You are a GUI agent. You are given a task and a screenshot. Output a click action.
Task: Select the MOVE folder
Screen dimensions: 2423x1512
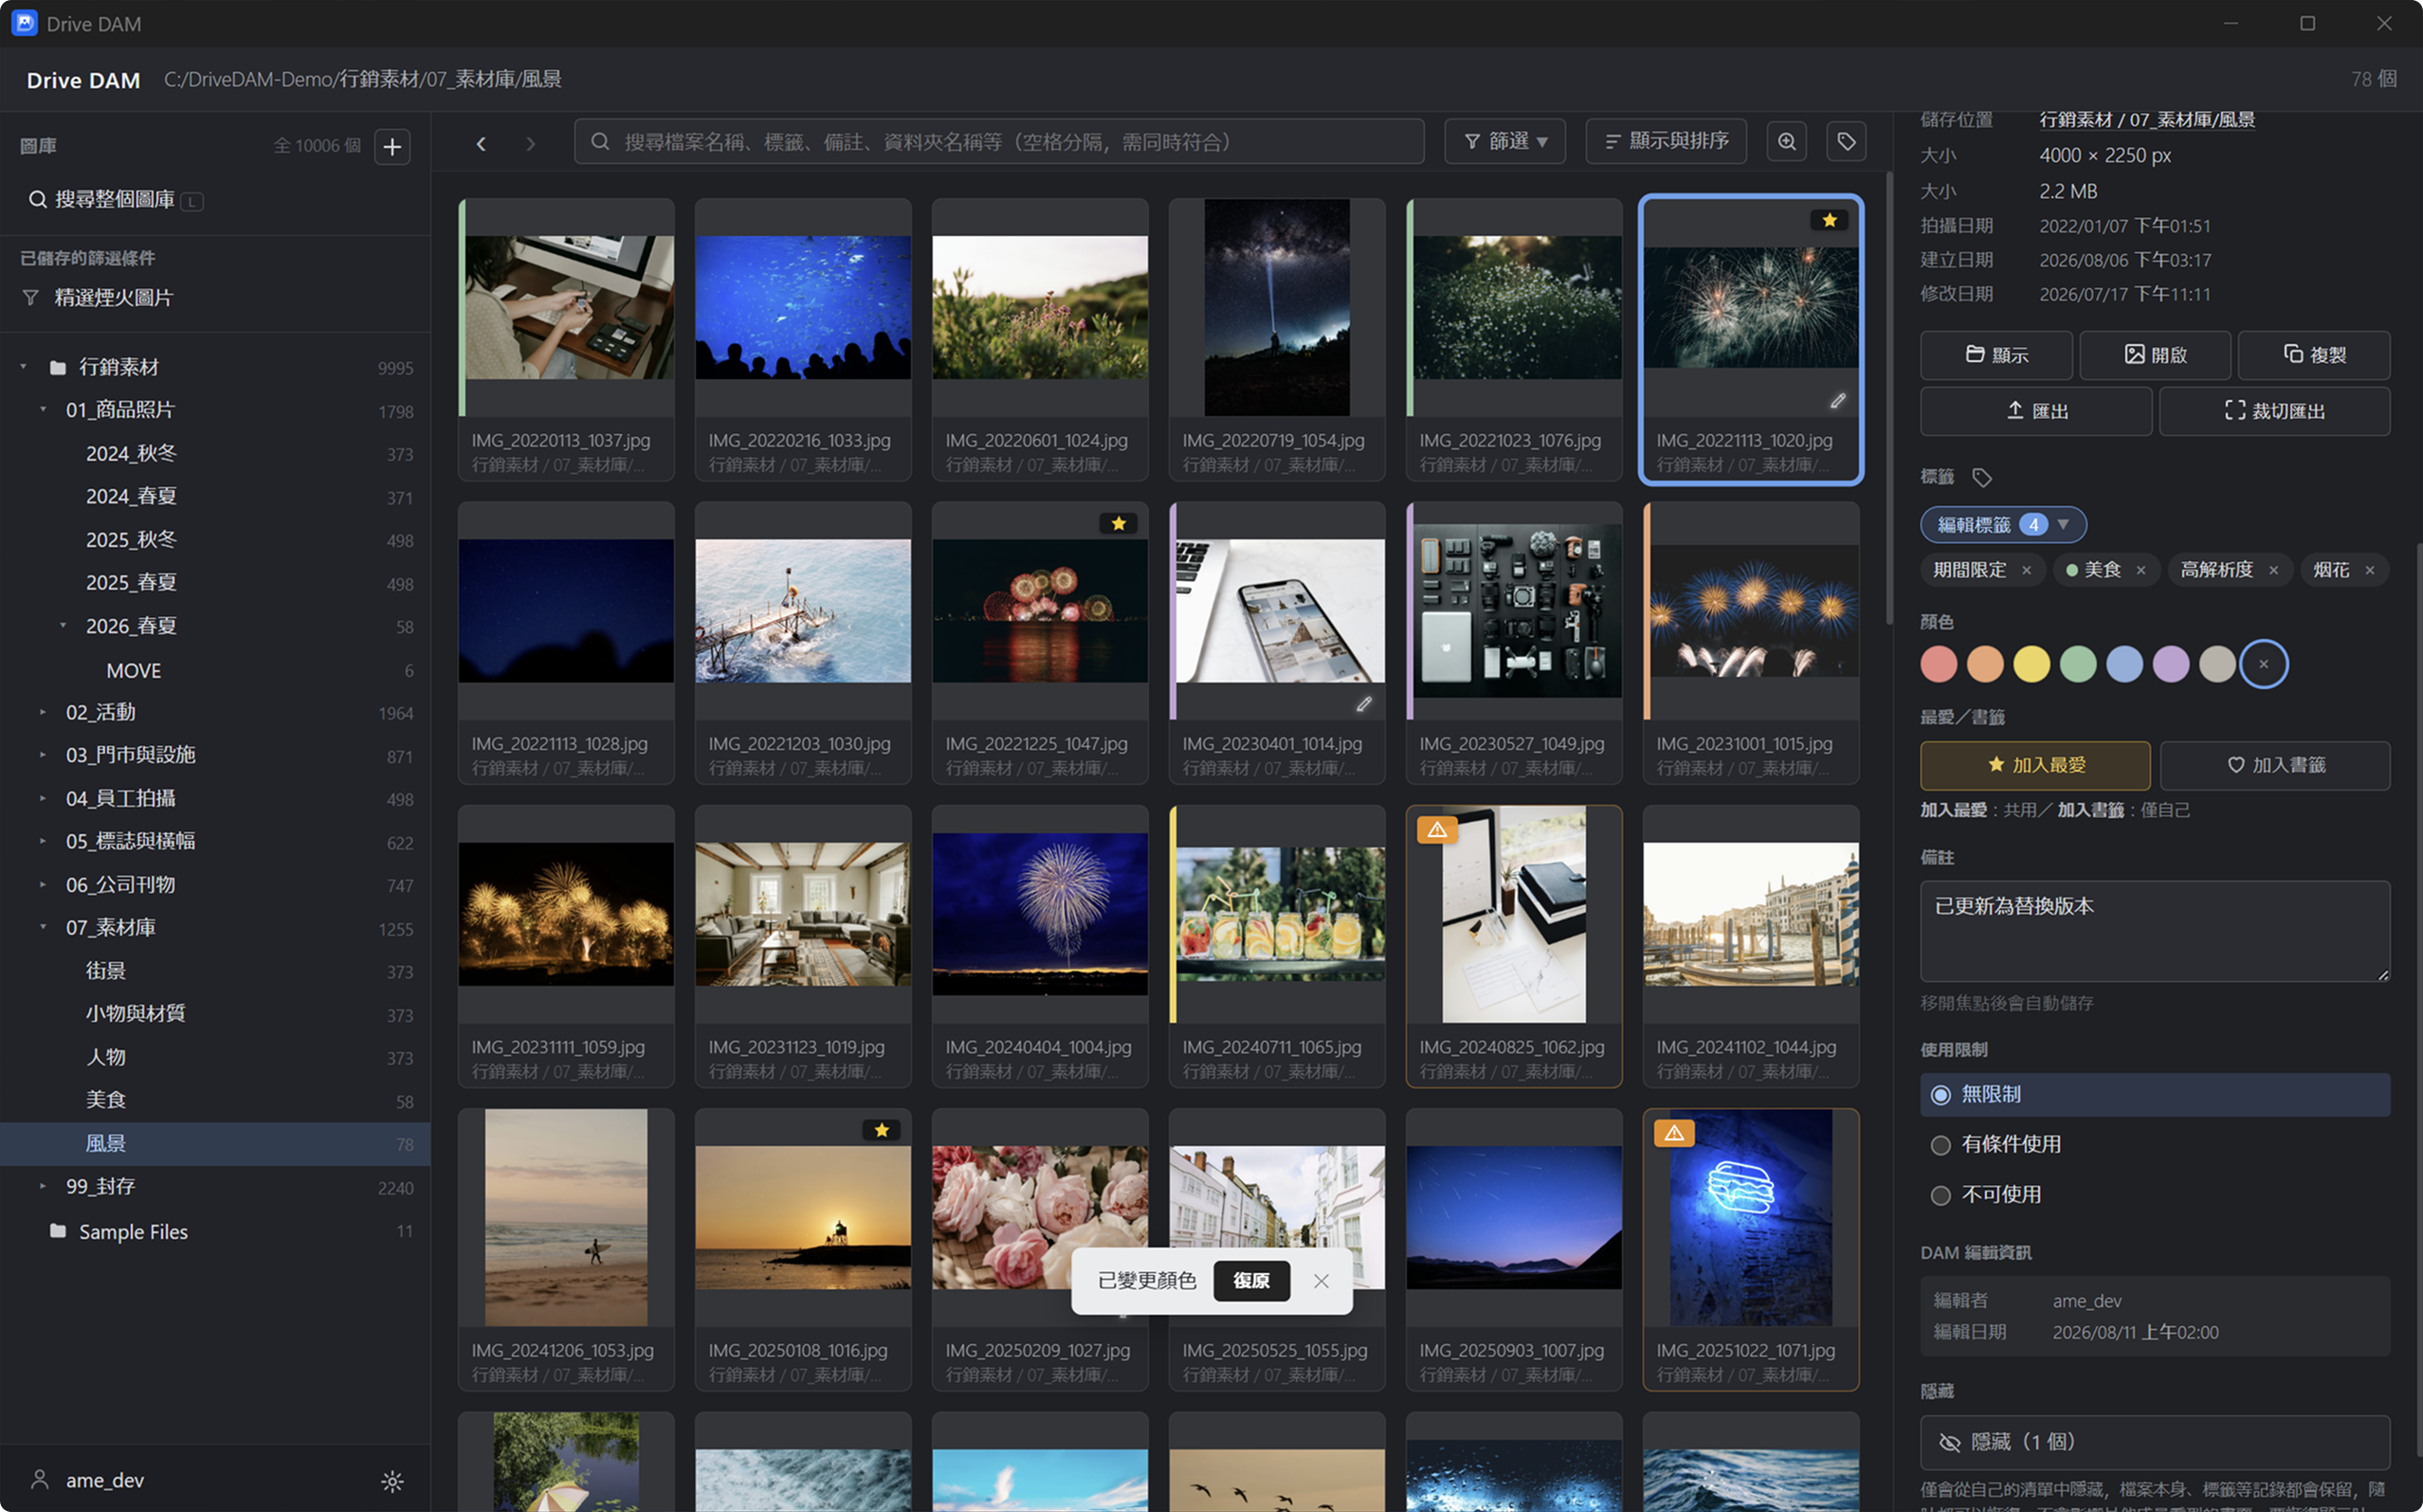click(x=215, y=671)
